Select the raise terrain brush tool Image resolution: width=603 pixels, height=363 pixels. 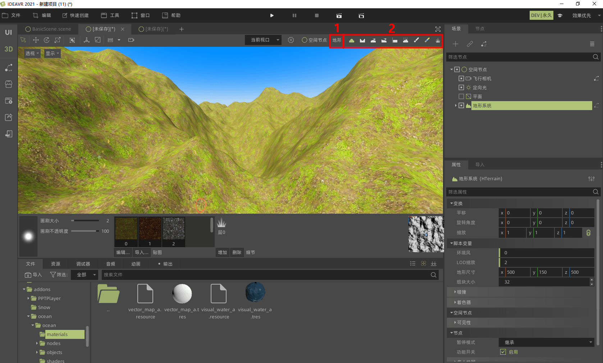pos(352,40)
